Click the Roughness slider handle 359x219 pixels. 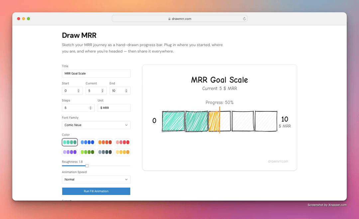(87, 166)
